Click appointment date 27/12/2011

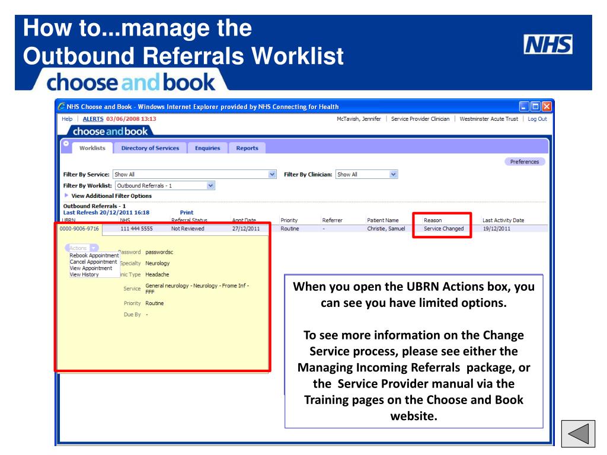(246, 229)
